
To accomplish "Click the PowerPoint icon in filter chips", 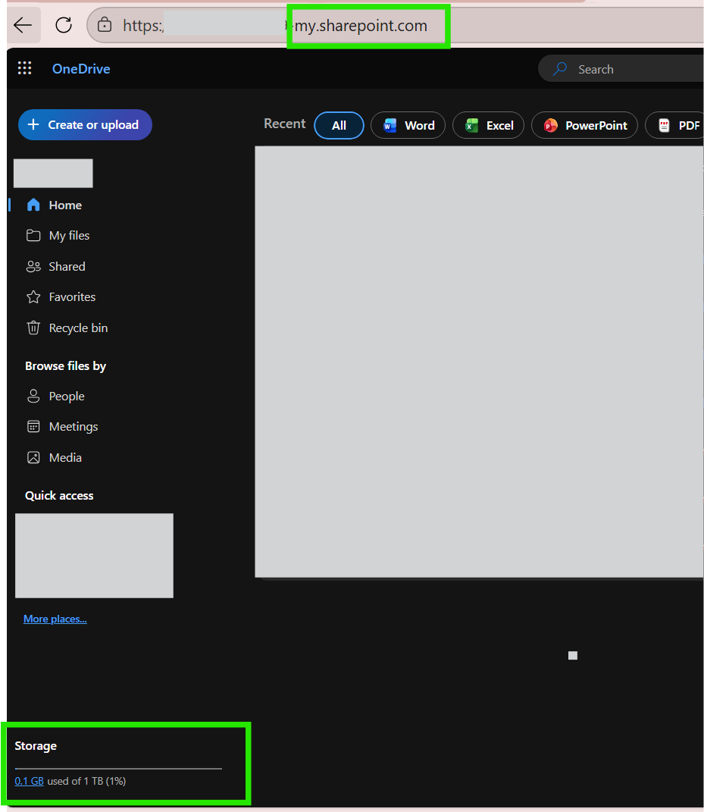I will (x=551, y=125).
